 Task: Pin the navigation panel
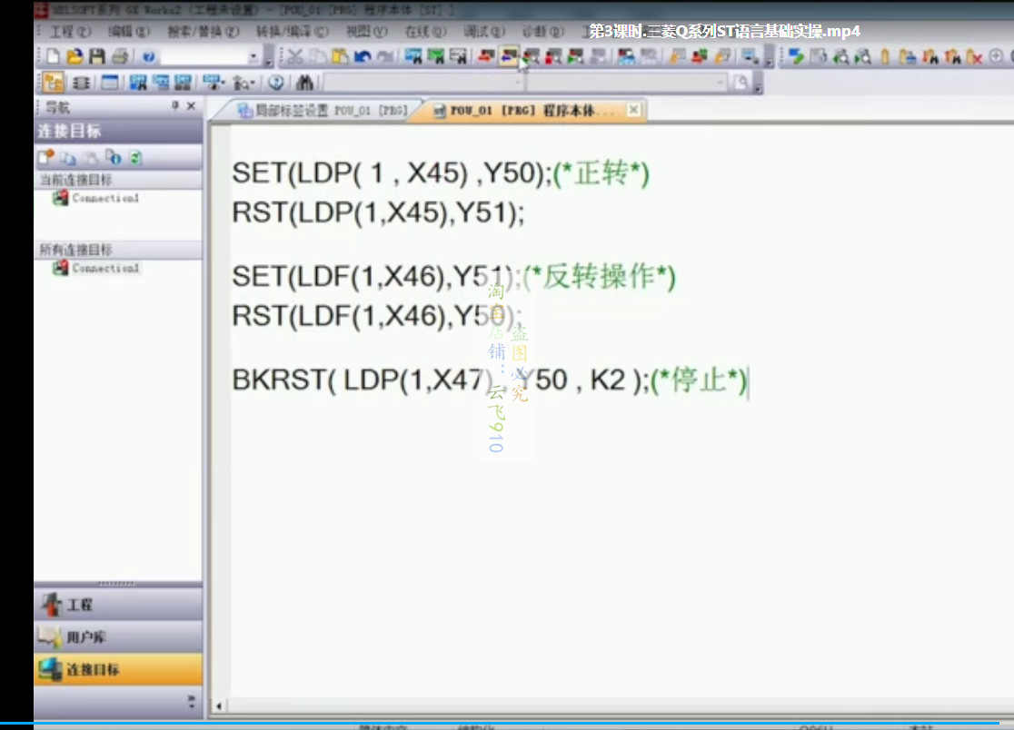point(174,105)
